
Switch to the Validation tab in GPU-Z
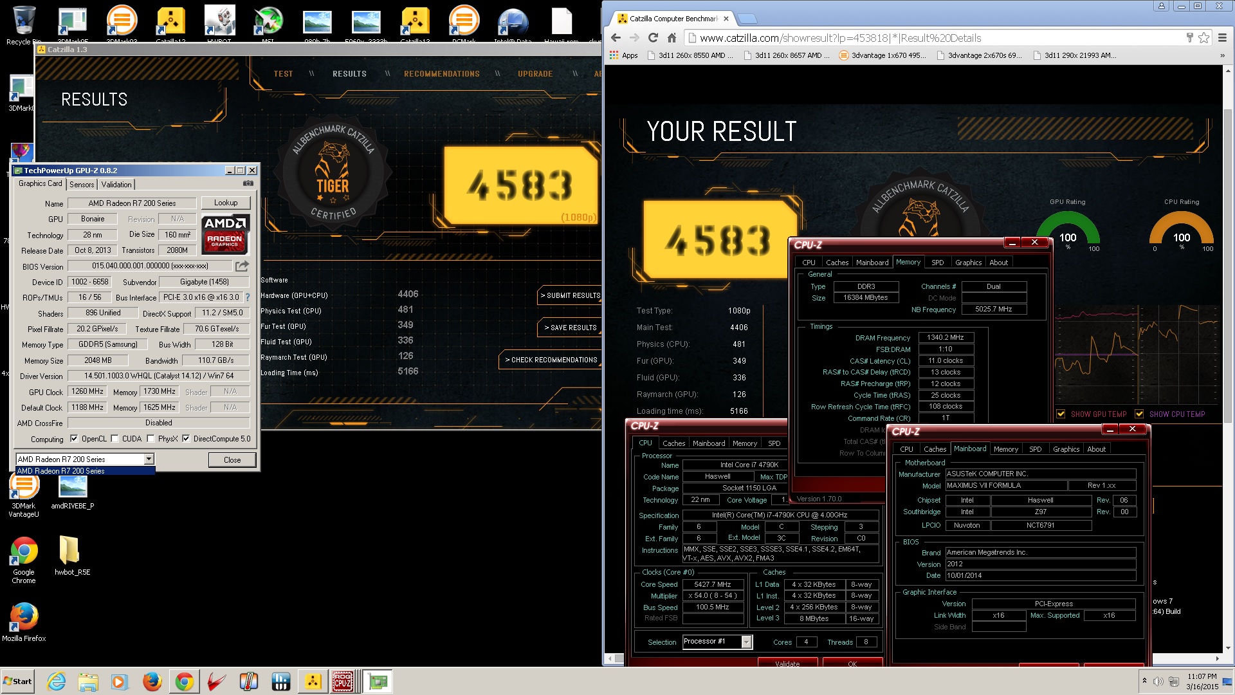point(116,185)
